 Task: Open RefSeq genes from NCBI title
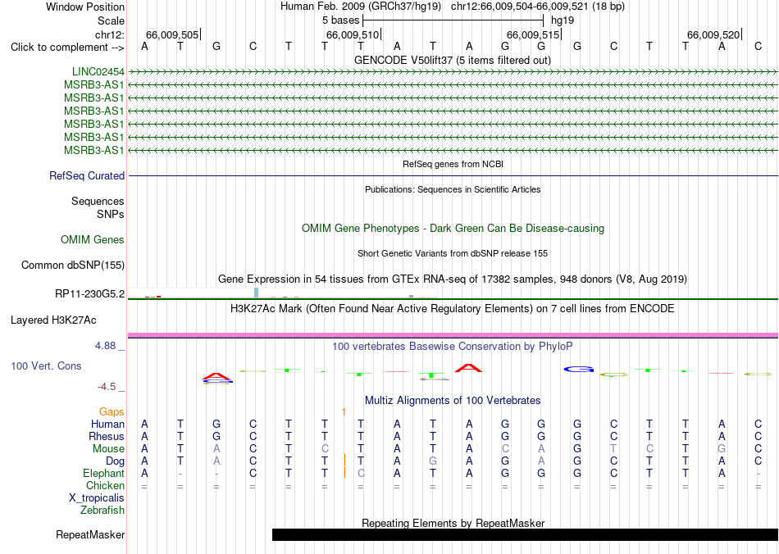point(453,164)
